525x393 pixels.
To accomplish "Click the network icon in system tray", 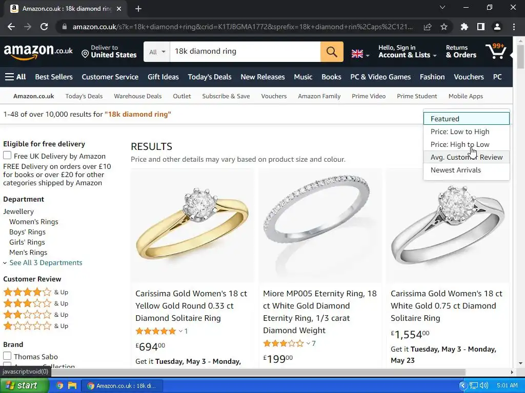I will (x=473, y=386).
